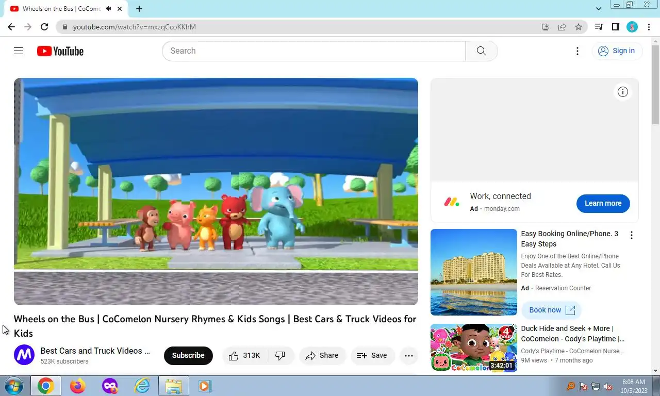Expand the tab search chevron
The height and width of the screenshot is (396, 660).
click(599, 8)
